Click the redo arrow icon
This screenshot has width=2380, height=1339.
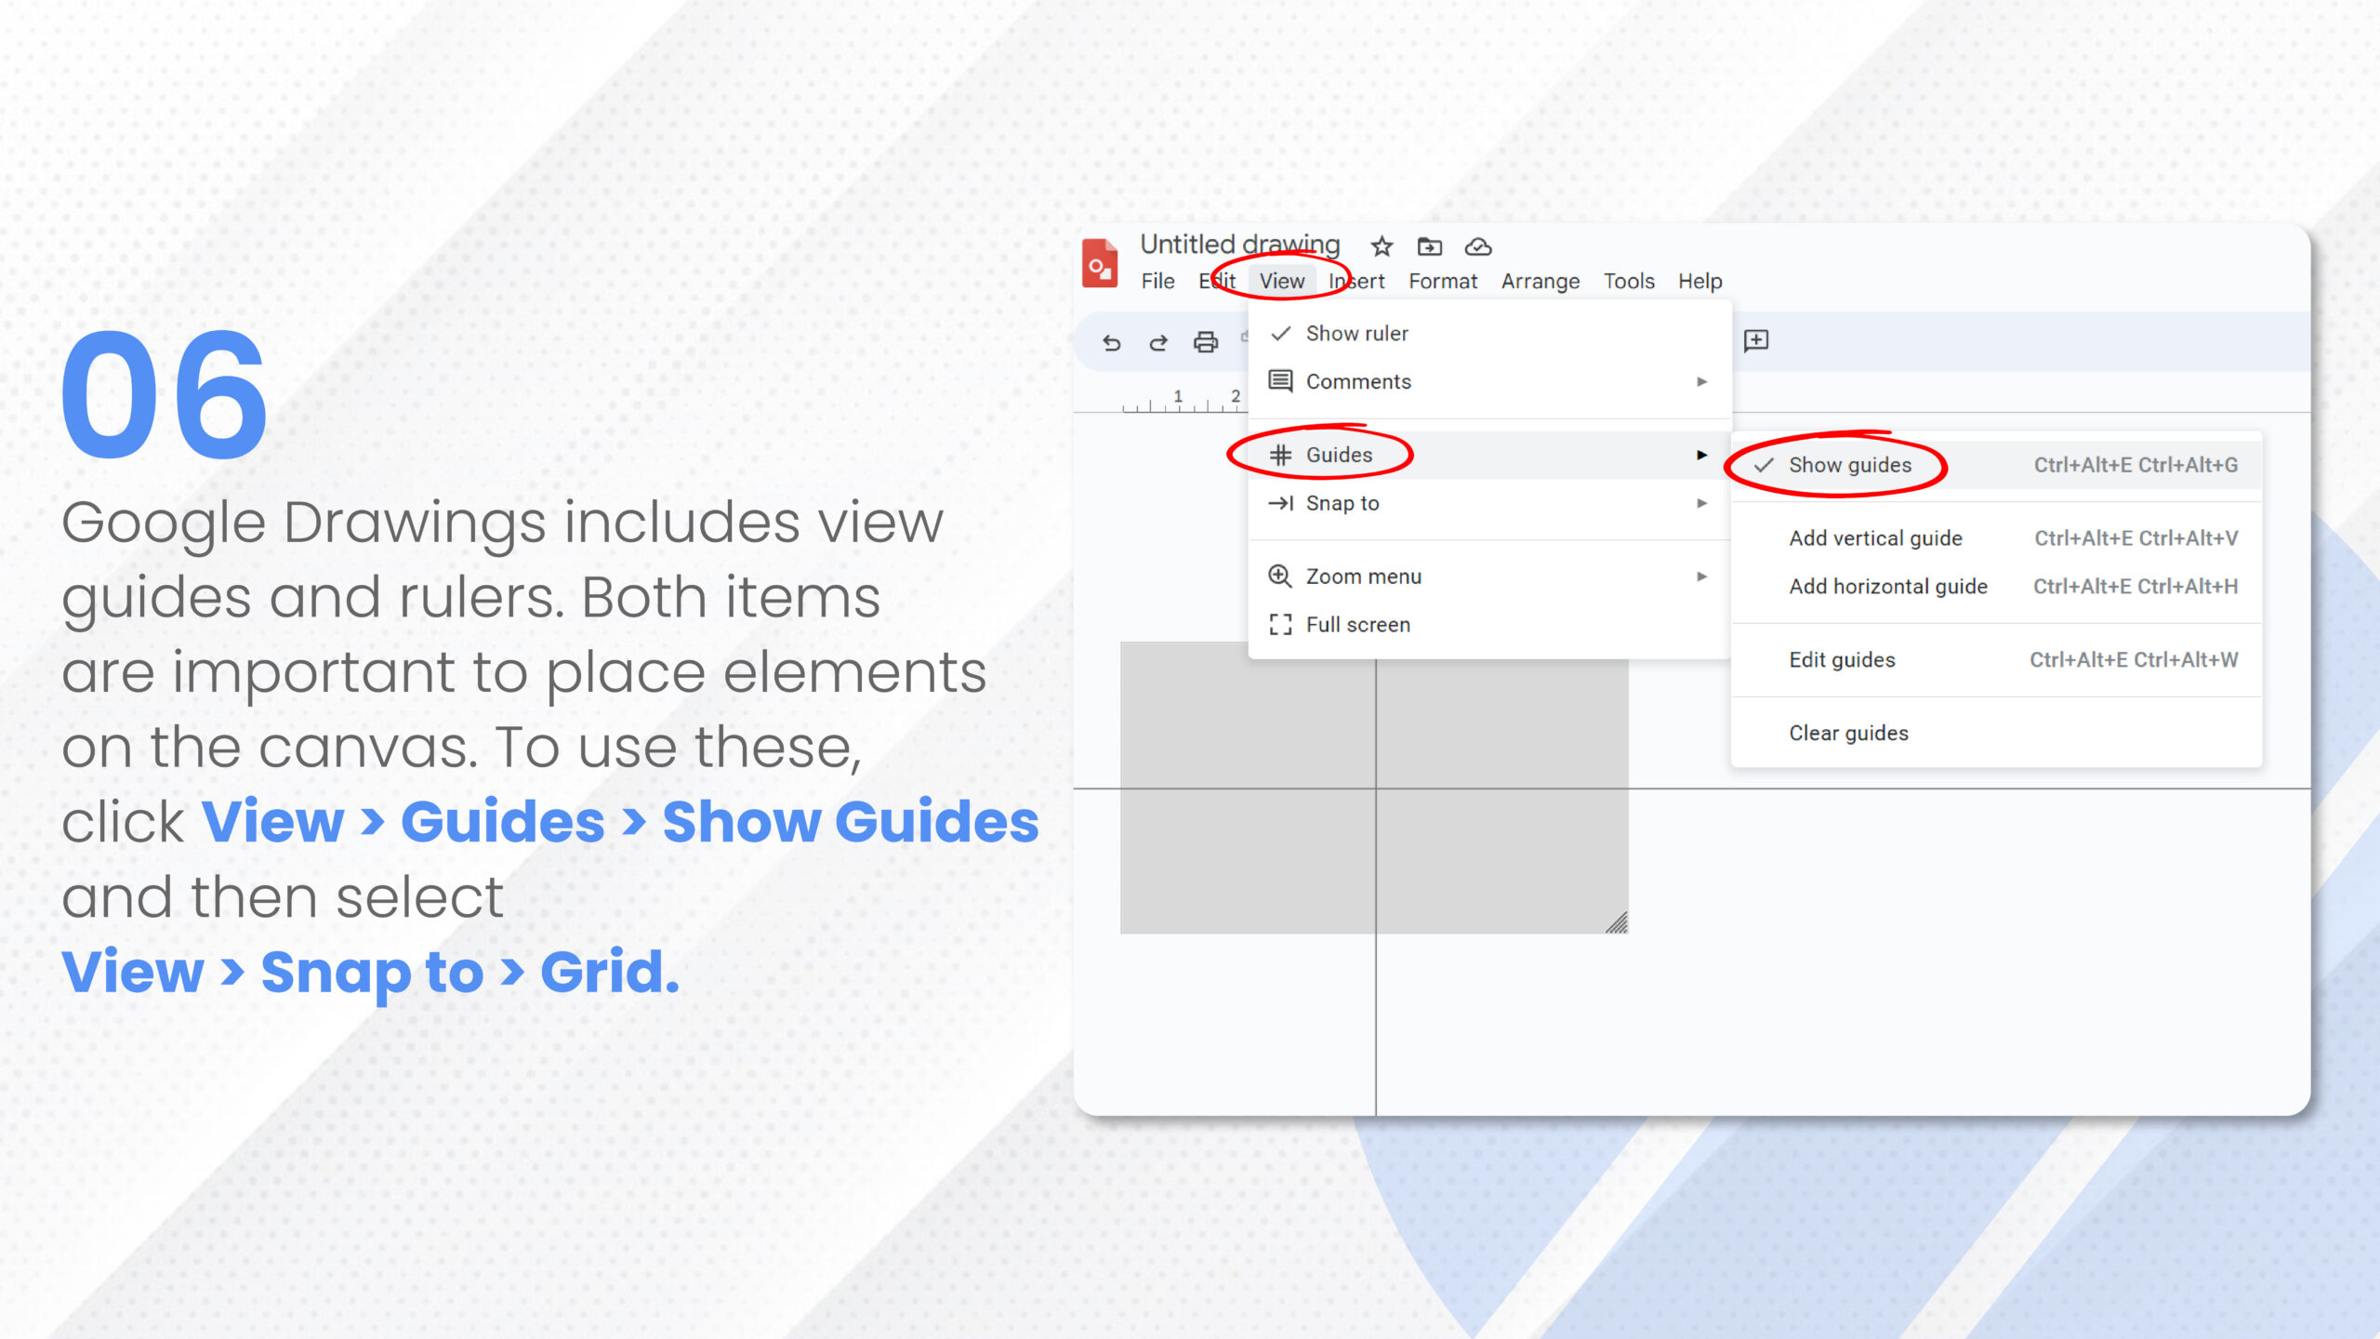point(1159,341)
